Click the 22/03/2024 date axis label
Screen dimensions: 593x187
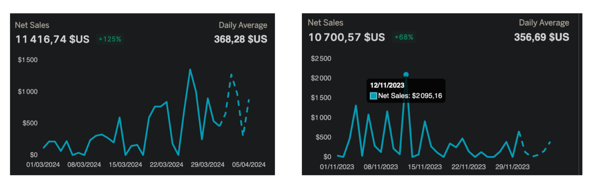point(166,165)
